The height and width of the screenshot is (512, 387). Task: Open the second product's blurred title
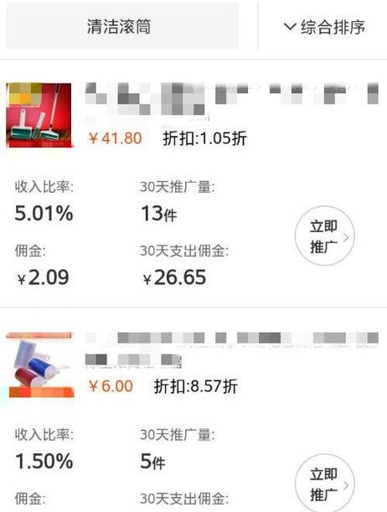[x=232, y=350]
